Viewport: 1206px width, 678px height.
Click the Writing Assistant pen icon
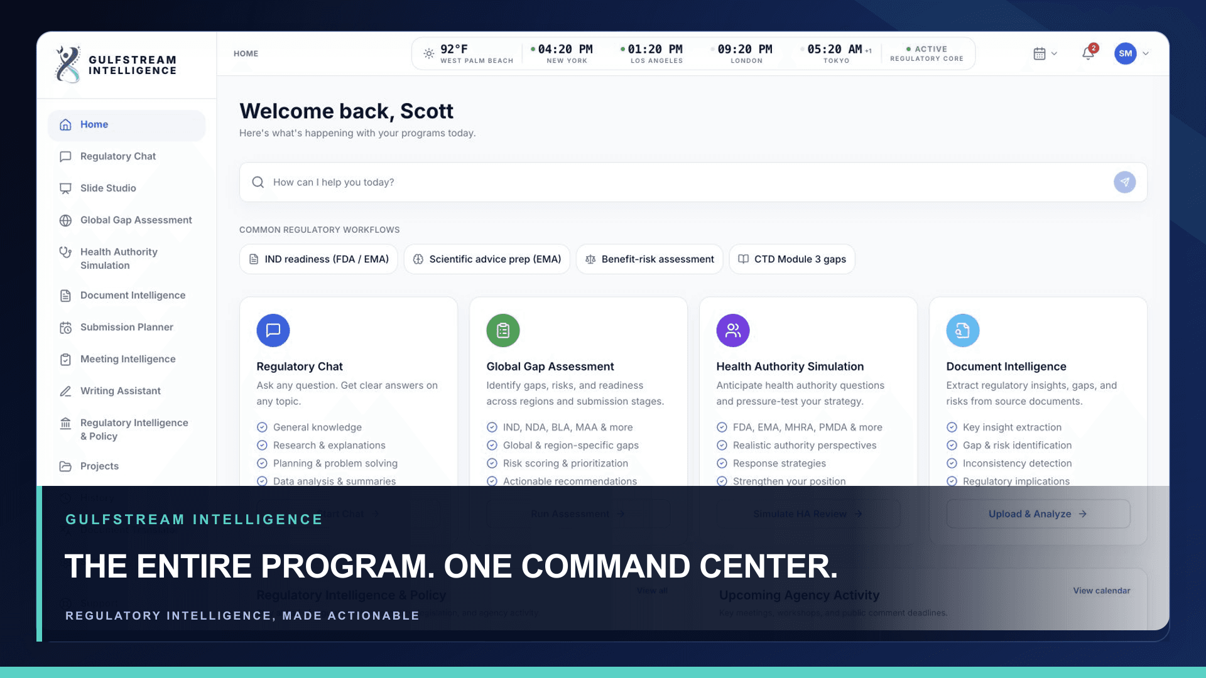65,391
